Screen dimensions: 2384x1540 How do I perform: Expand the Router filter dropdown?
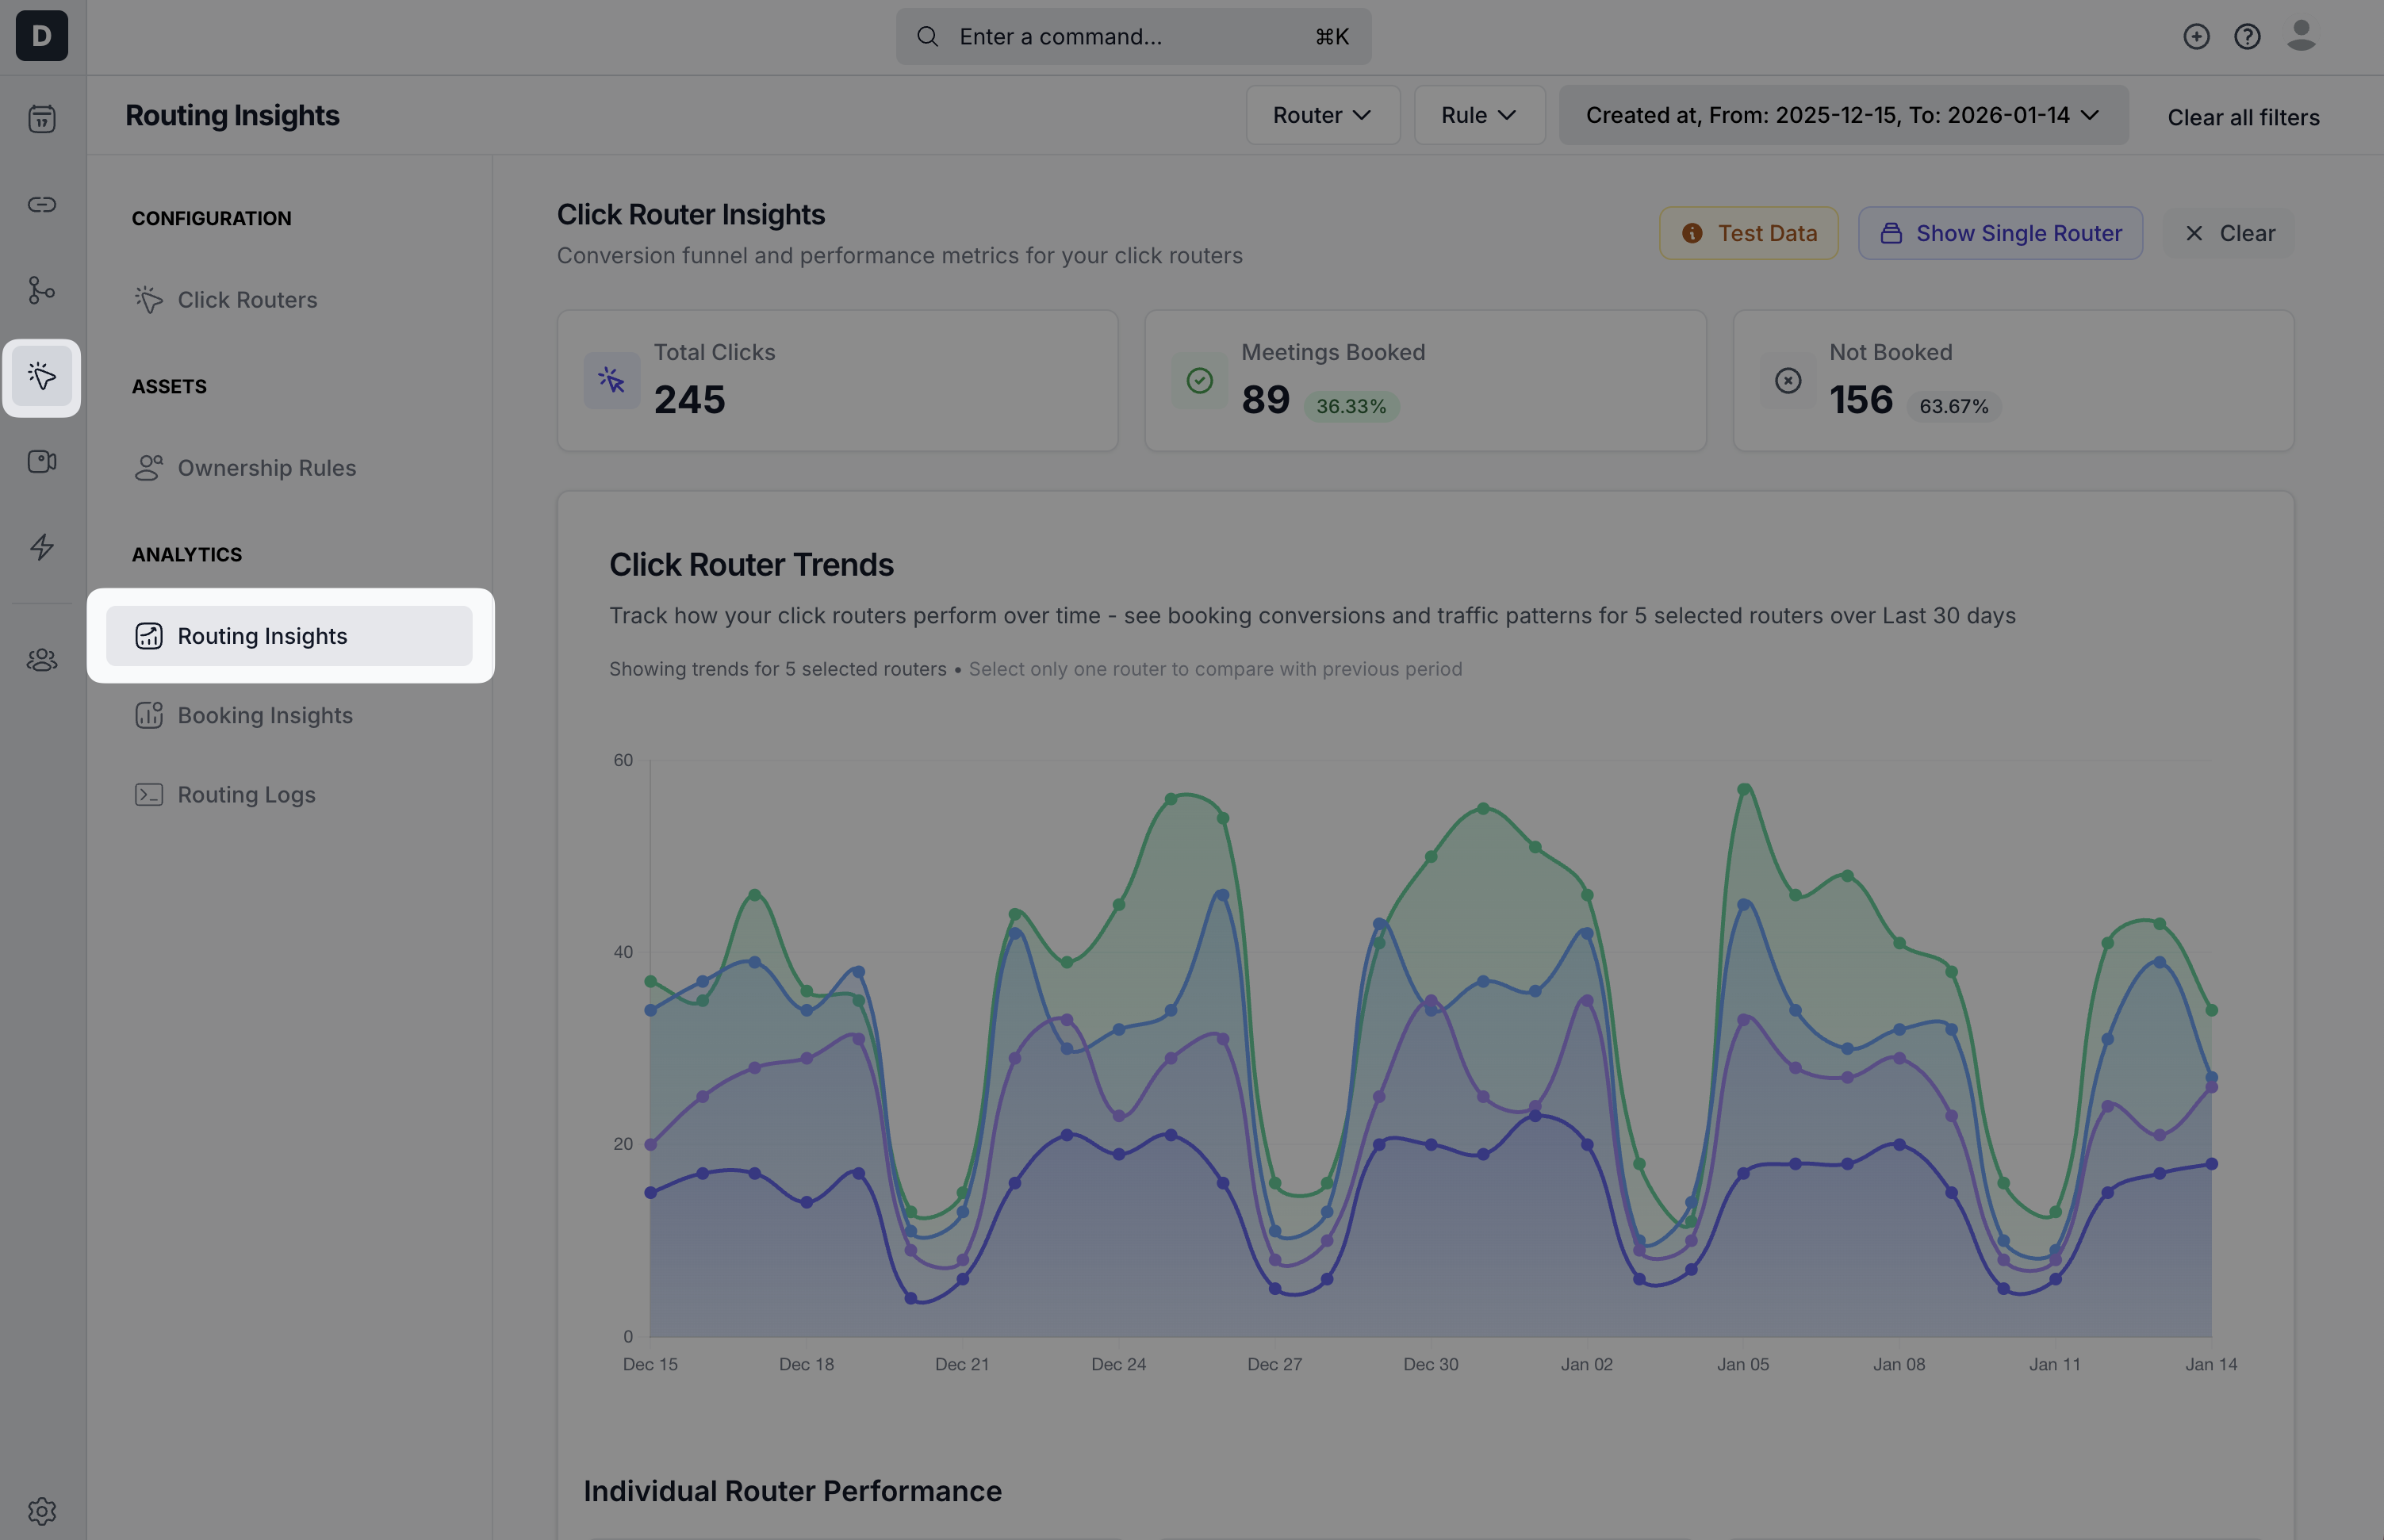1322,115
